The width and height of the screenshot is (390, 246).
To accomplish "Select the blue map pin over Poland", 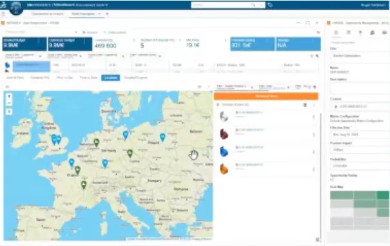I will pyautogui.click(x=162, y=137).
